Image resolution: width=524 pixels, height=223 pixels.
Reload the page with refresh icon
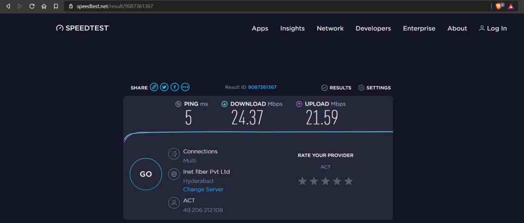32,6
